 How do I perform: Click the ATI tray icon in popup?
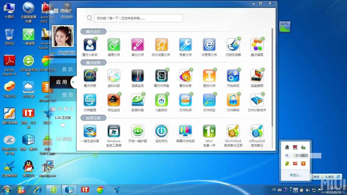click(295, 164)
